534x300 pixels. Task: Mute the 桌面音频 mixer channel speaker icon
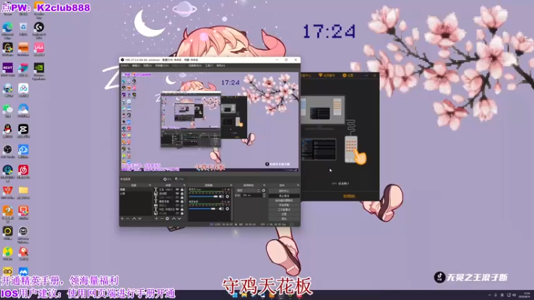(222, 209)
